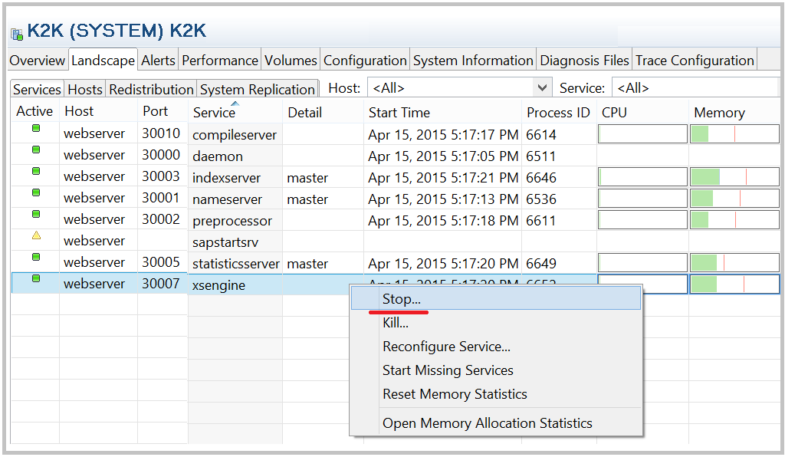Select Start Missing Services menu entry
This screenshot has width=785, height=457.
pyautogui.click(x=496, y=370)
